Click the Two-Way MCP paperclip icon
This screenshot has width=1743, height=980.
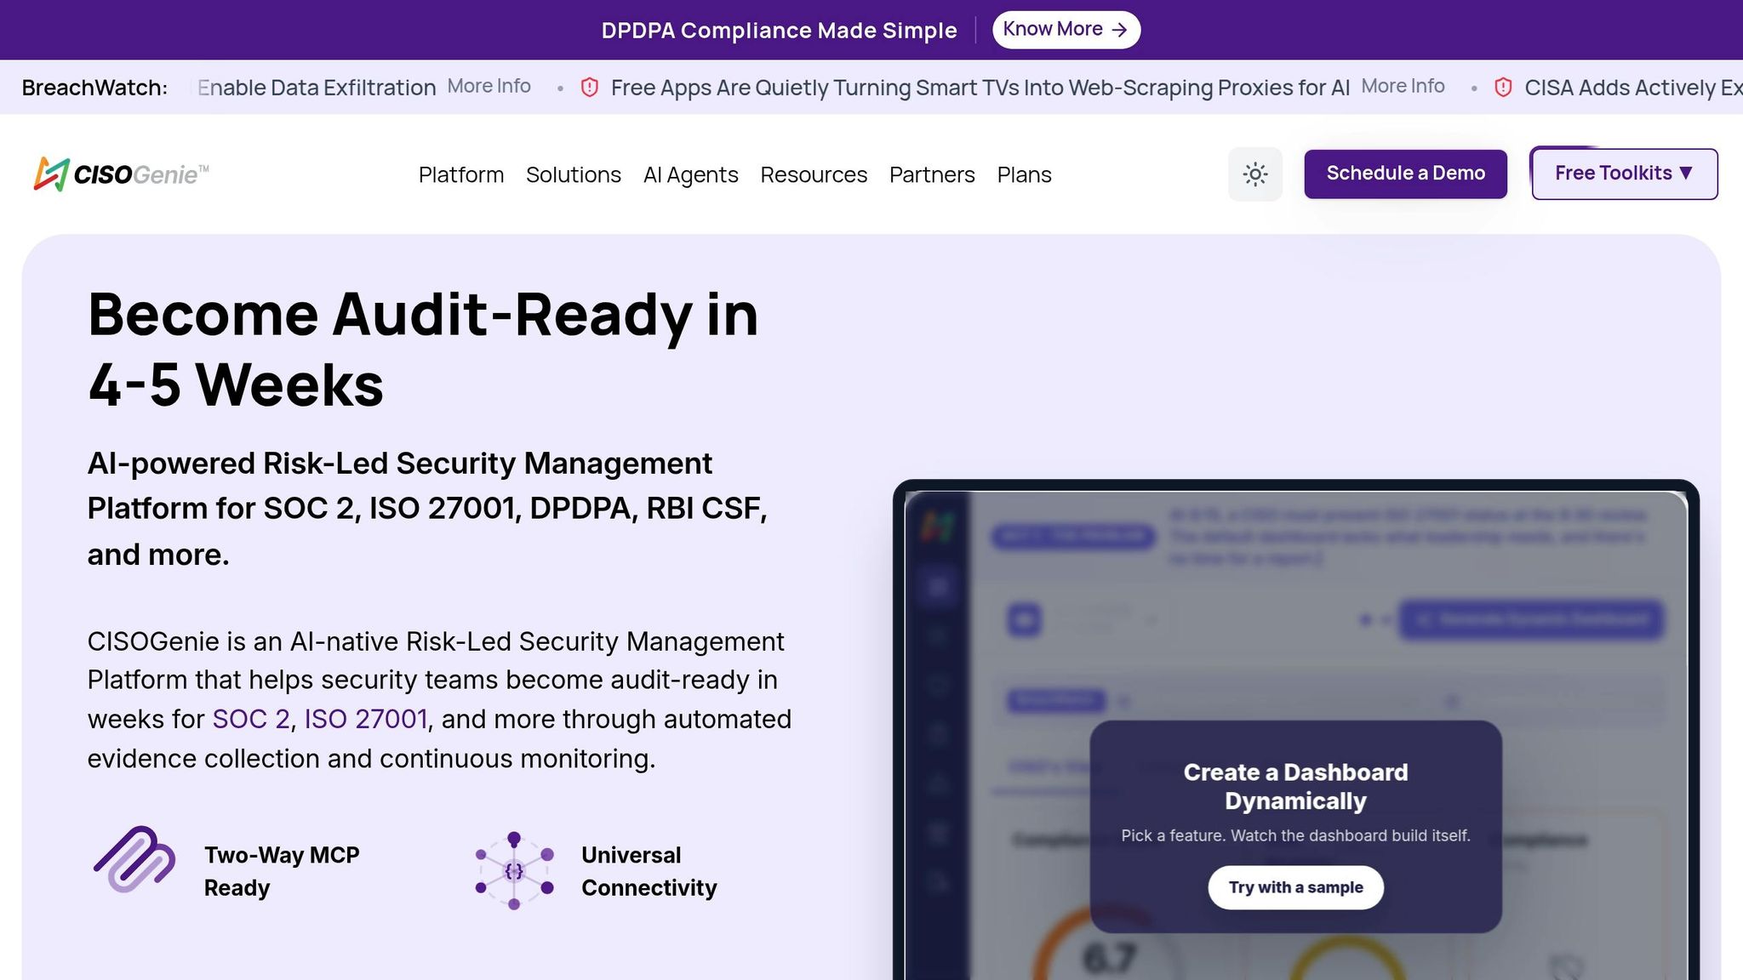tap(134, 859)
